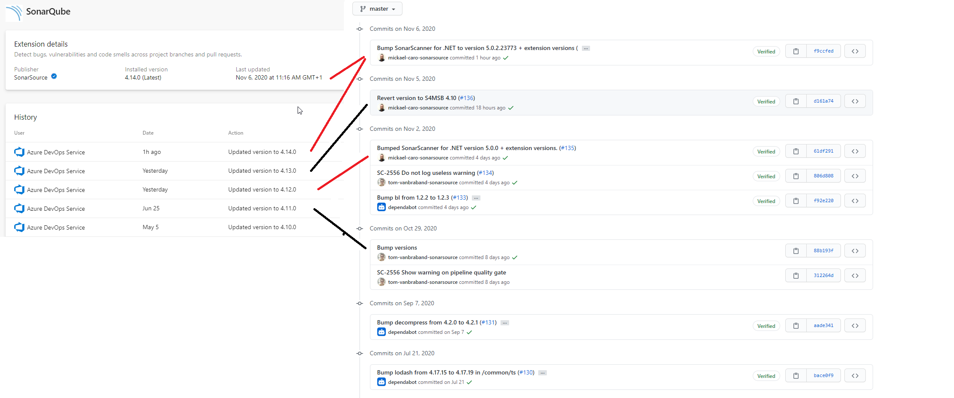Screen dimensions: 954x398
Task: Open tom-vanbraband-sonarsource profile on the 806d808 commit
Action: pos(423,183)
